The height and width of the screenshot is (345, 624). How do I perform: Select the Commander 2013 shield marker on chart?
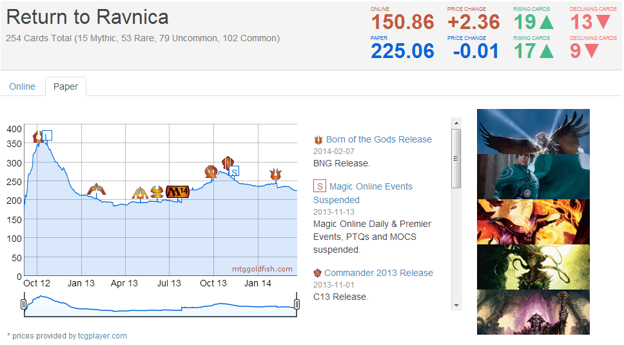click(x=227, y=163)
